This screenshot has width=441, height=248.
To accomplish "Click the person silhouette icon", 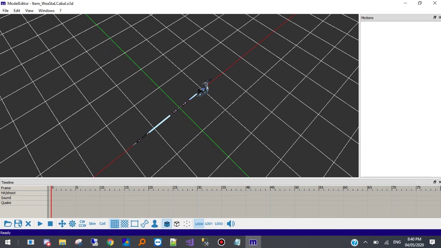I will [155, 224].
